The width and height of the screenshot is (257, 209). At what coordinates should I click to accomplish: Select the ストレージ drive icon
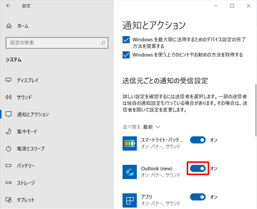coord(9,183)
